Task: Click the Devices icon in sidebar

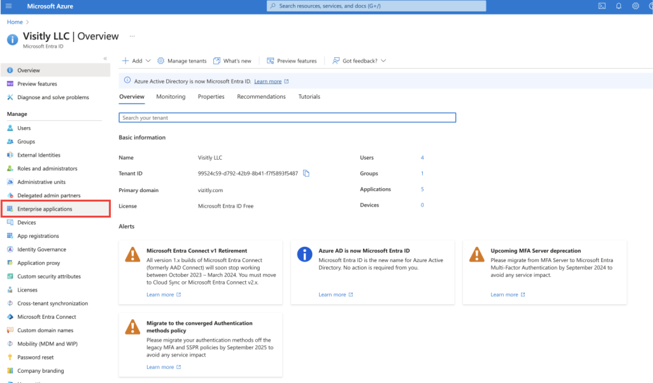Action: (x=10, y=222)
